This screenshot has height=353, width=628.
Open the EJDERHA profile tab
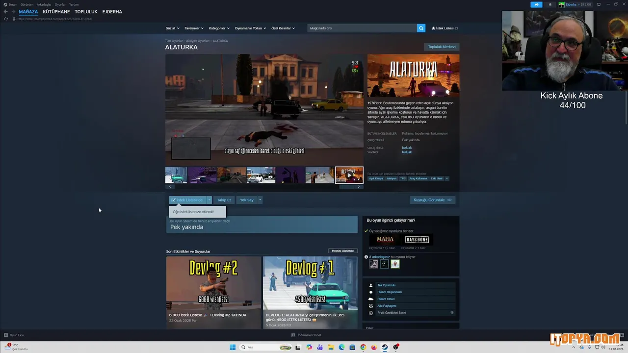[112, 12]
